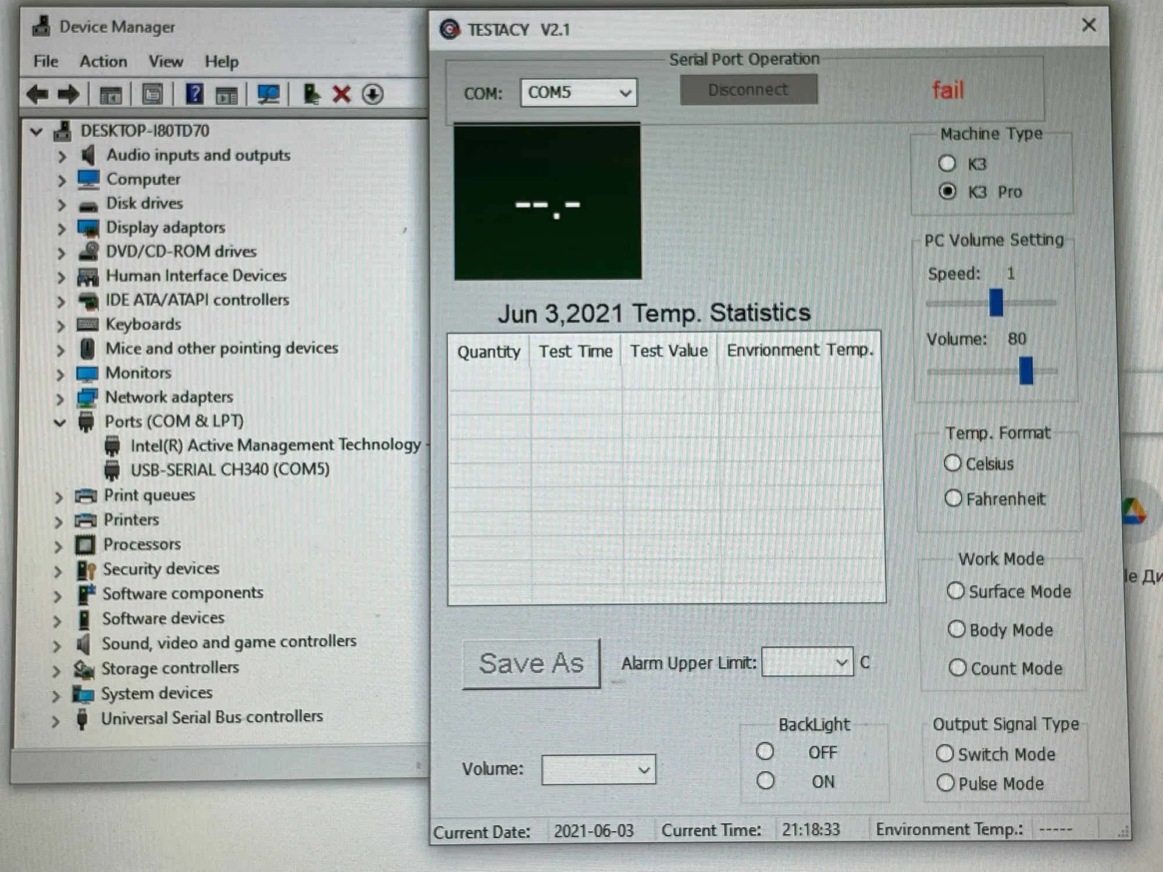Open the View menu
The height and width of the screenshot is (872, 1163).
pos(166,62)
